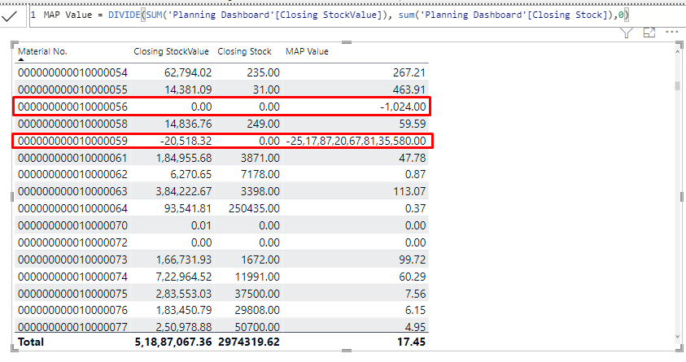Select material 000000000010000073 cell
The width and height of the screenshot is (686, 362).
point(72,260)
